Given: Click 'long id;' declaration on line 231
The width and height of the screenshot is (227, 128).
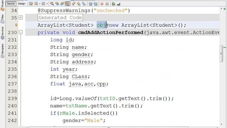Looking at the screenshot, I should (62, 40).
